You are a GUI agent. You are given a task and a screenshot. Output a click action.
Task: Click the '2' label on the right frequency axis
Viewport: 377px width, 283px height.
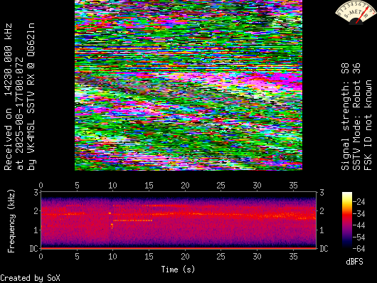[x=322, y=211]
